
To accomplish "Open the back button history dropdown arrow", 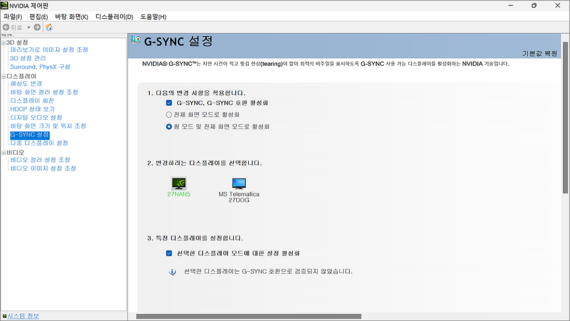I will (29, 27).
